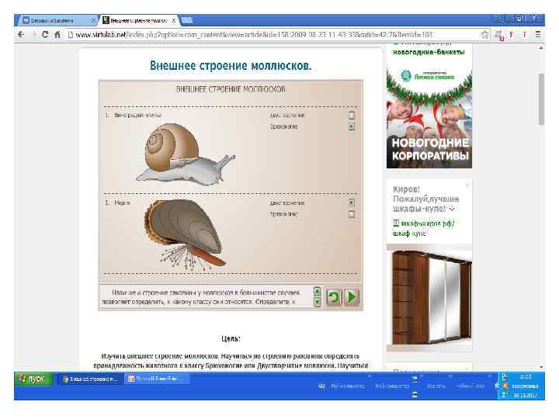Close the wardrobe ad with its X
This screenshot has width=559, height=419.
click(467, 185)
